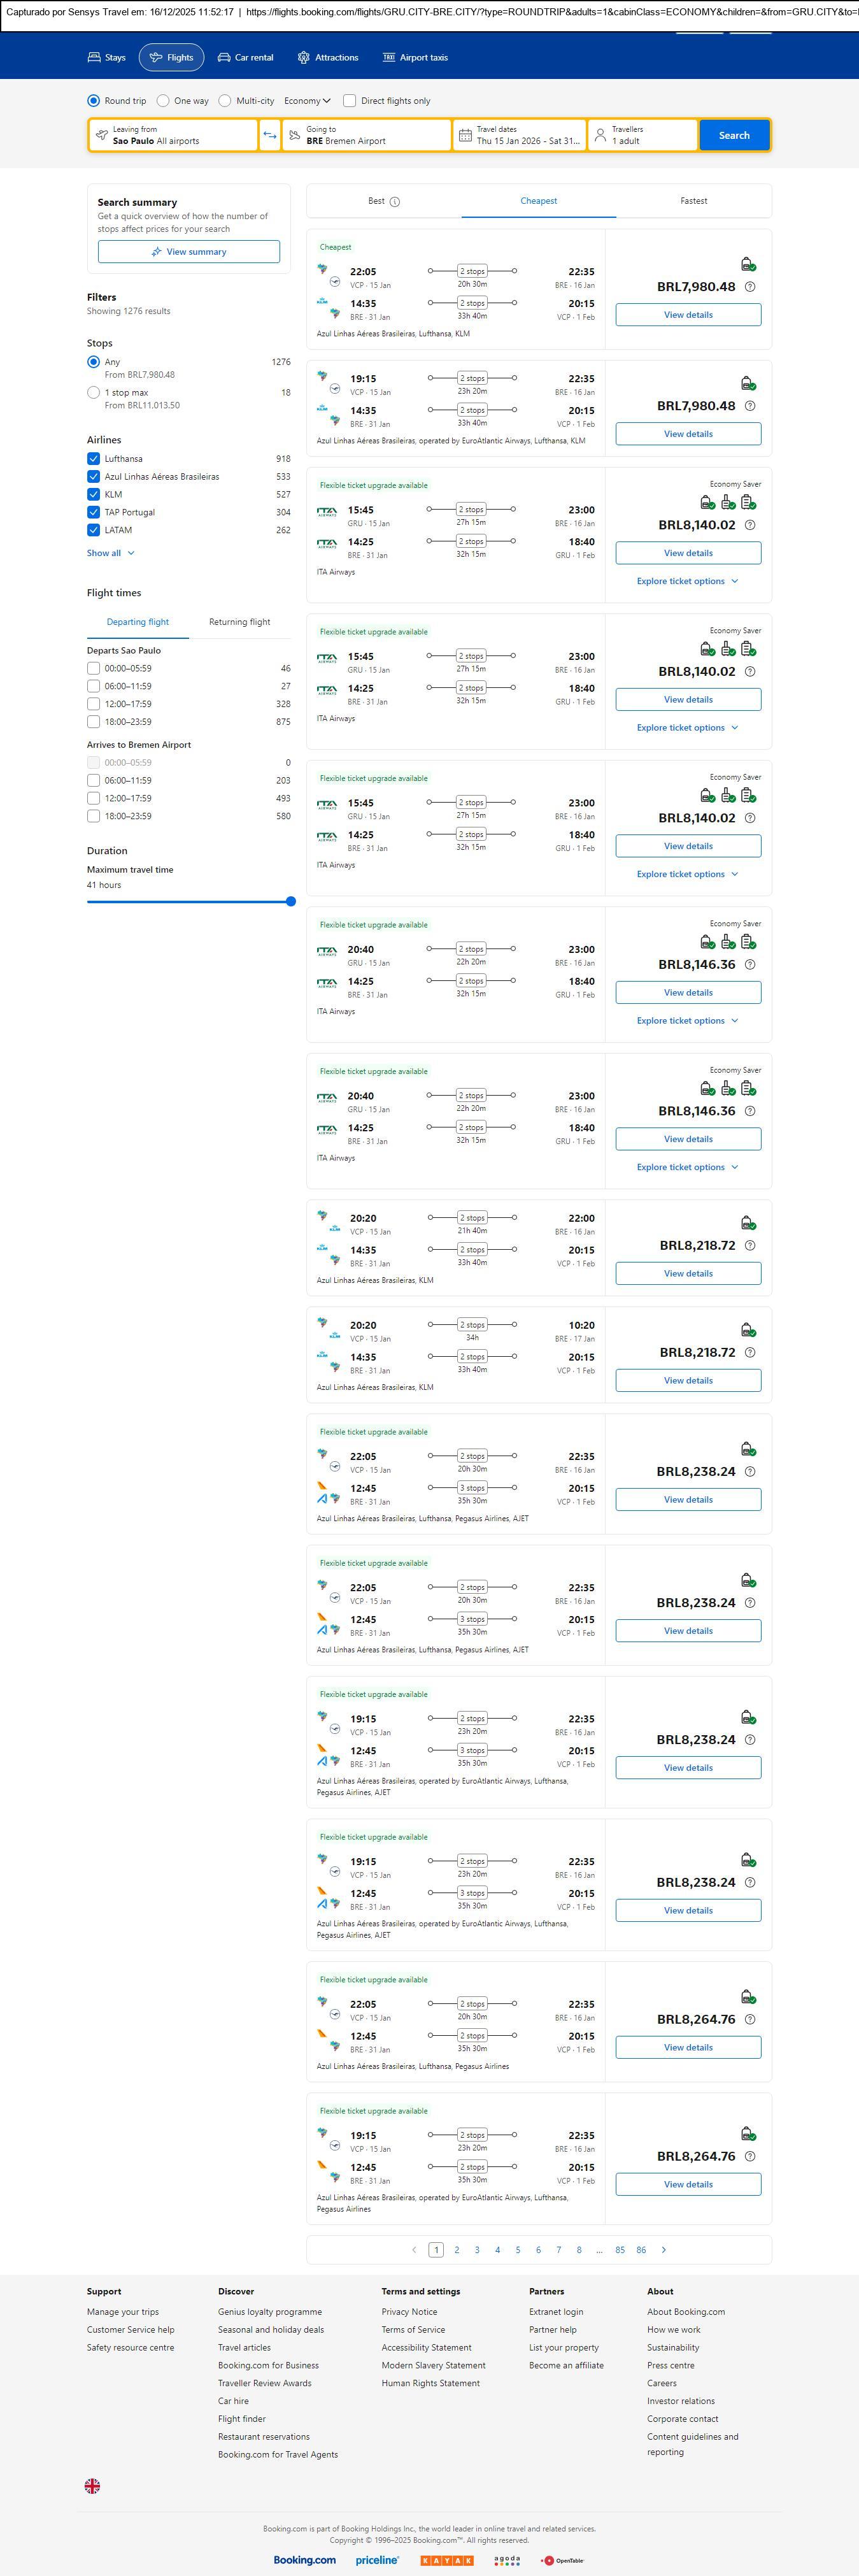The height and width of the screenshot is (2576, 859).
Task: Click the Attractions icon in the top navigation
Action: [x=304, y=58]
